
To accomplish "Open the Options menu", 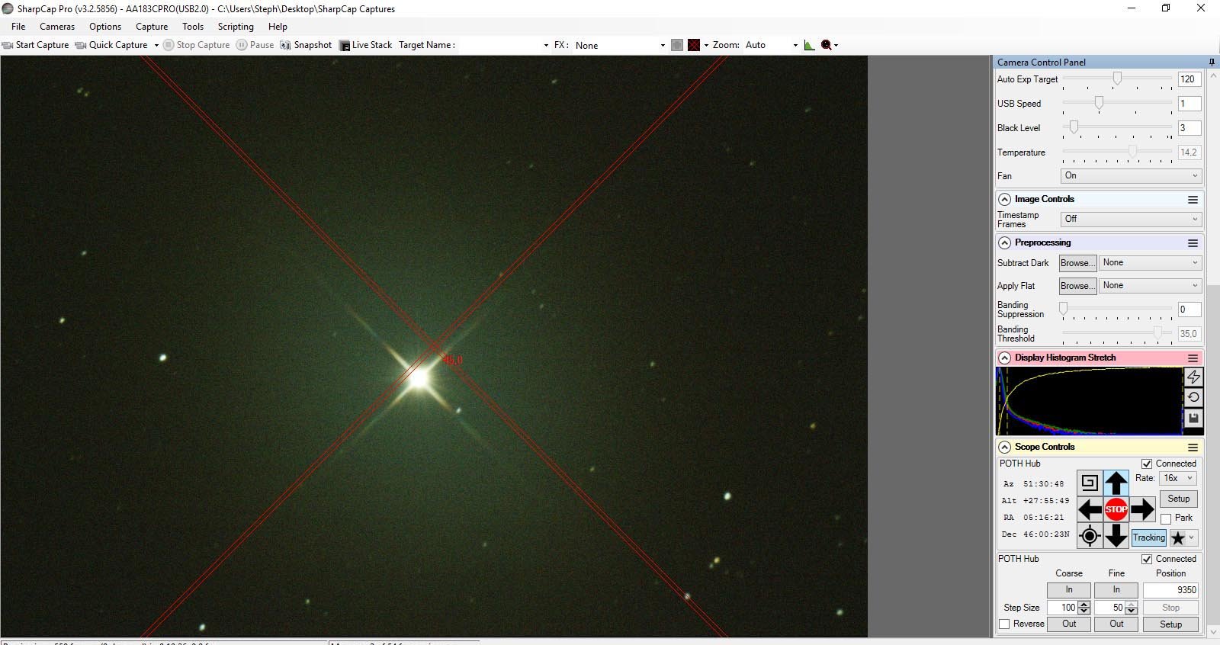I will [105, 27].
